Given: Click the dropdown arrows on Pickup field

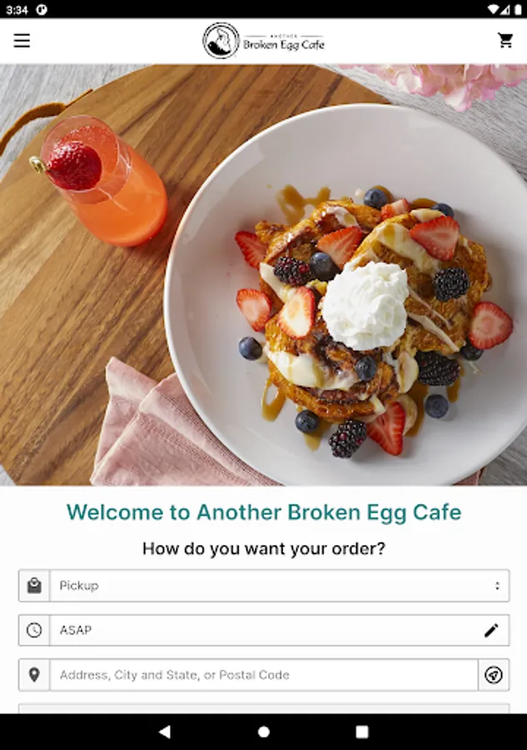Looking at the screenshot, I should point(497,586).
